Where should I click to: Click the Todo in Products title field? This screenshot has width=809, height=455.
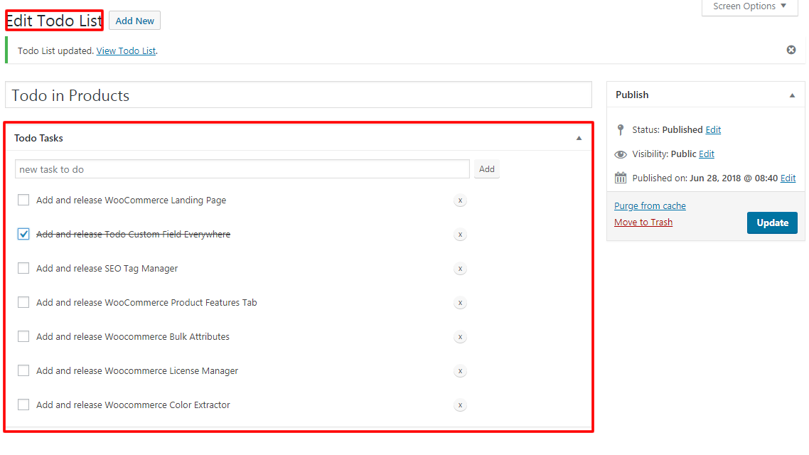tap(298, 95)
